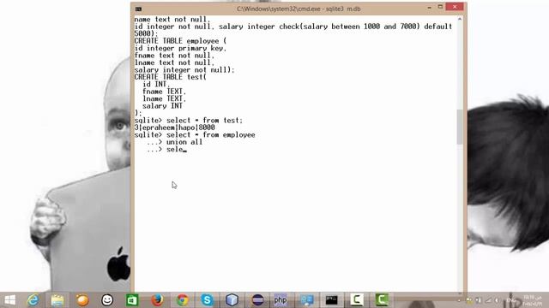This screenshot has height=308, width=549.
Task: Open the white Camtasia icon in taskbar
Action: pos(357,300)
